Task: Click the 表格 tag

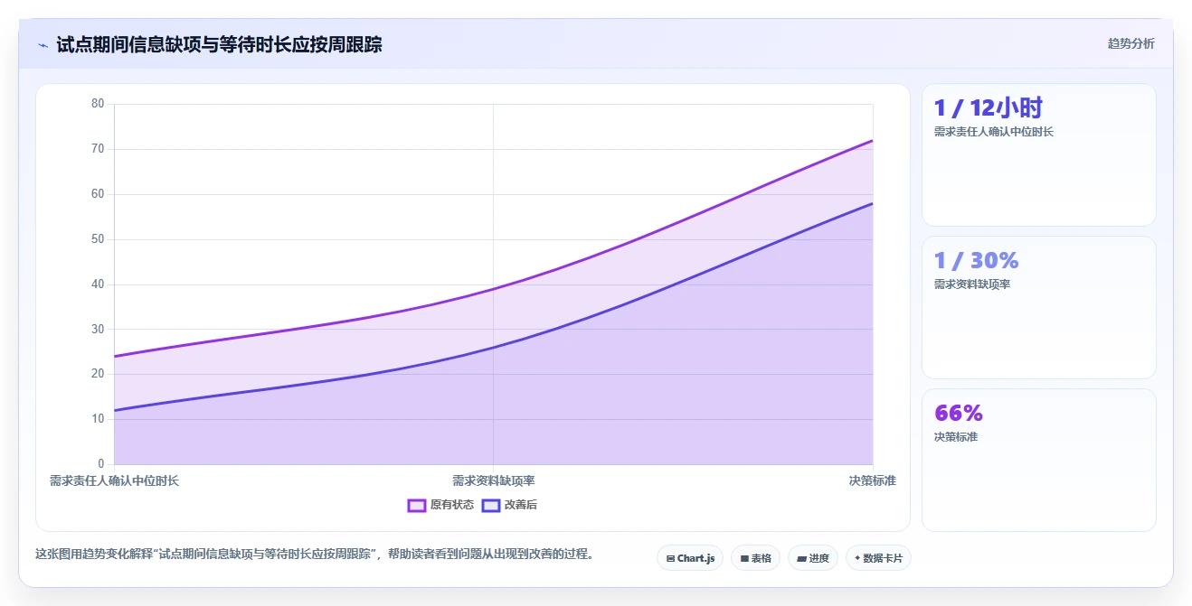Action: [755, 558]
